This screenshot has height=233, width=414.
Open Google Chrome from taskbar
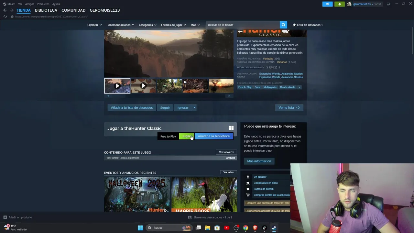click(245, 228)
